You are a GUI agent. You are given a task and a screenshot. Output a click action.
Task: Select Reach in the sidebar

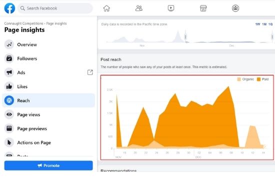pyautogui.click(x=48, y=100)
